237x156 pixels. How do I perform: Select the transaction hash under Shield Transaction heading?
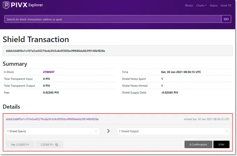click(55, 51)
